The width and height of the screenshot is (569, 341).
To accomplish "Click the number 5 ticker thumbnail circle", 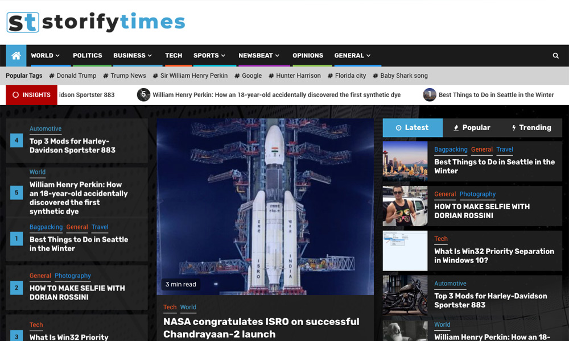I will [143, 95].
